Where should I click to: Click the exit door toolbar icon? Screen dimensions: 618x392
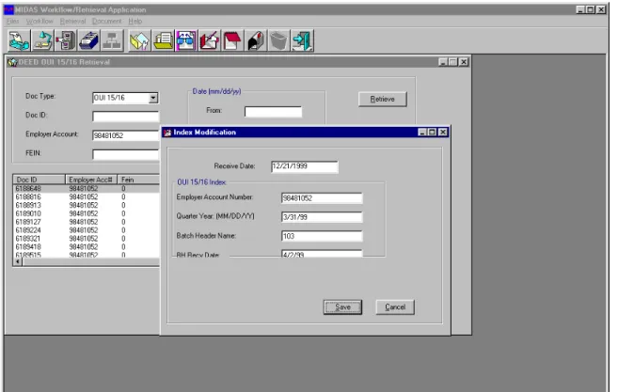302,41
